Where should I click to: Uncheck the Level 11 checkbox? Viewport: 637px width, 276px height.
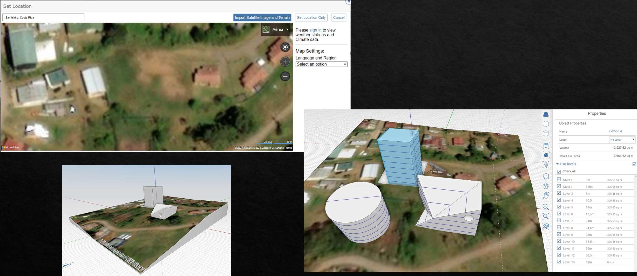[559, 248]
